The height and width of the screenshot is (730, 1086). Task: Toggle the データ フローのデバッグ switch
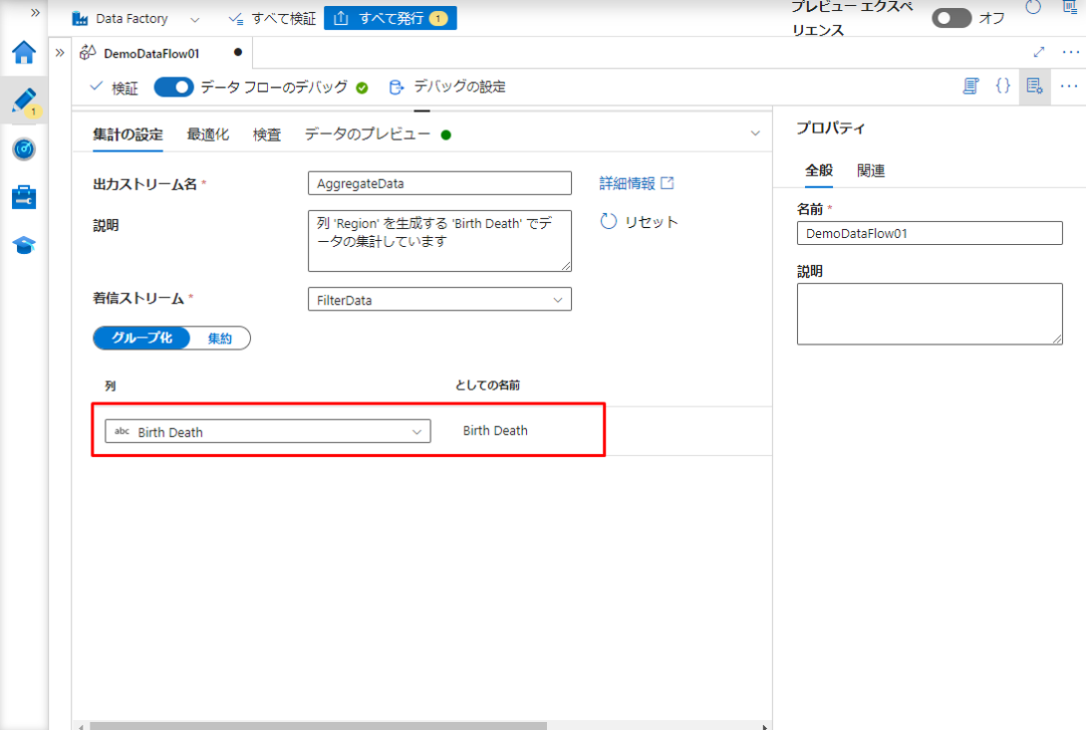pos(173,88)
